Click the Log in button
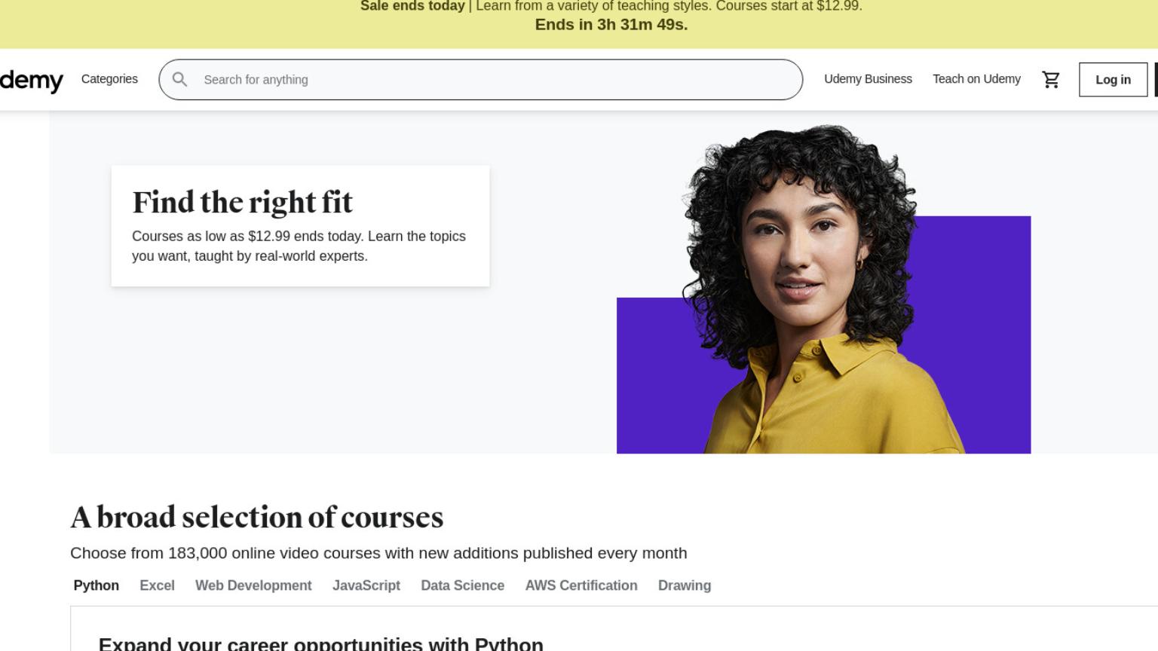 1113,80
